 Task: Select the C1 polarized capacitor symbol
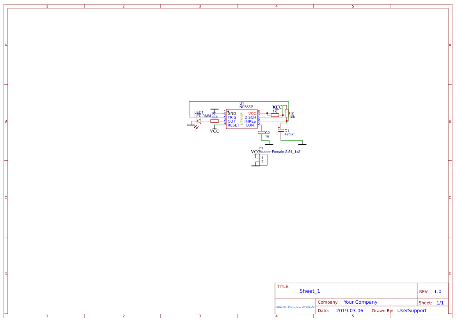tap(280, 130)
